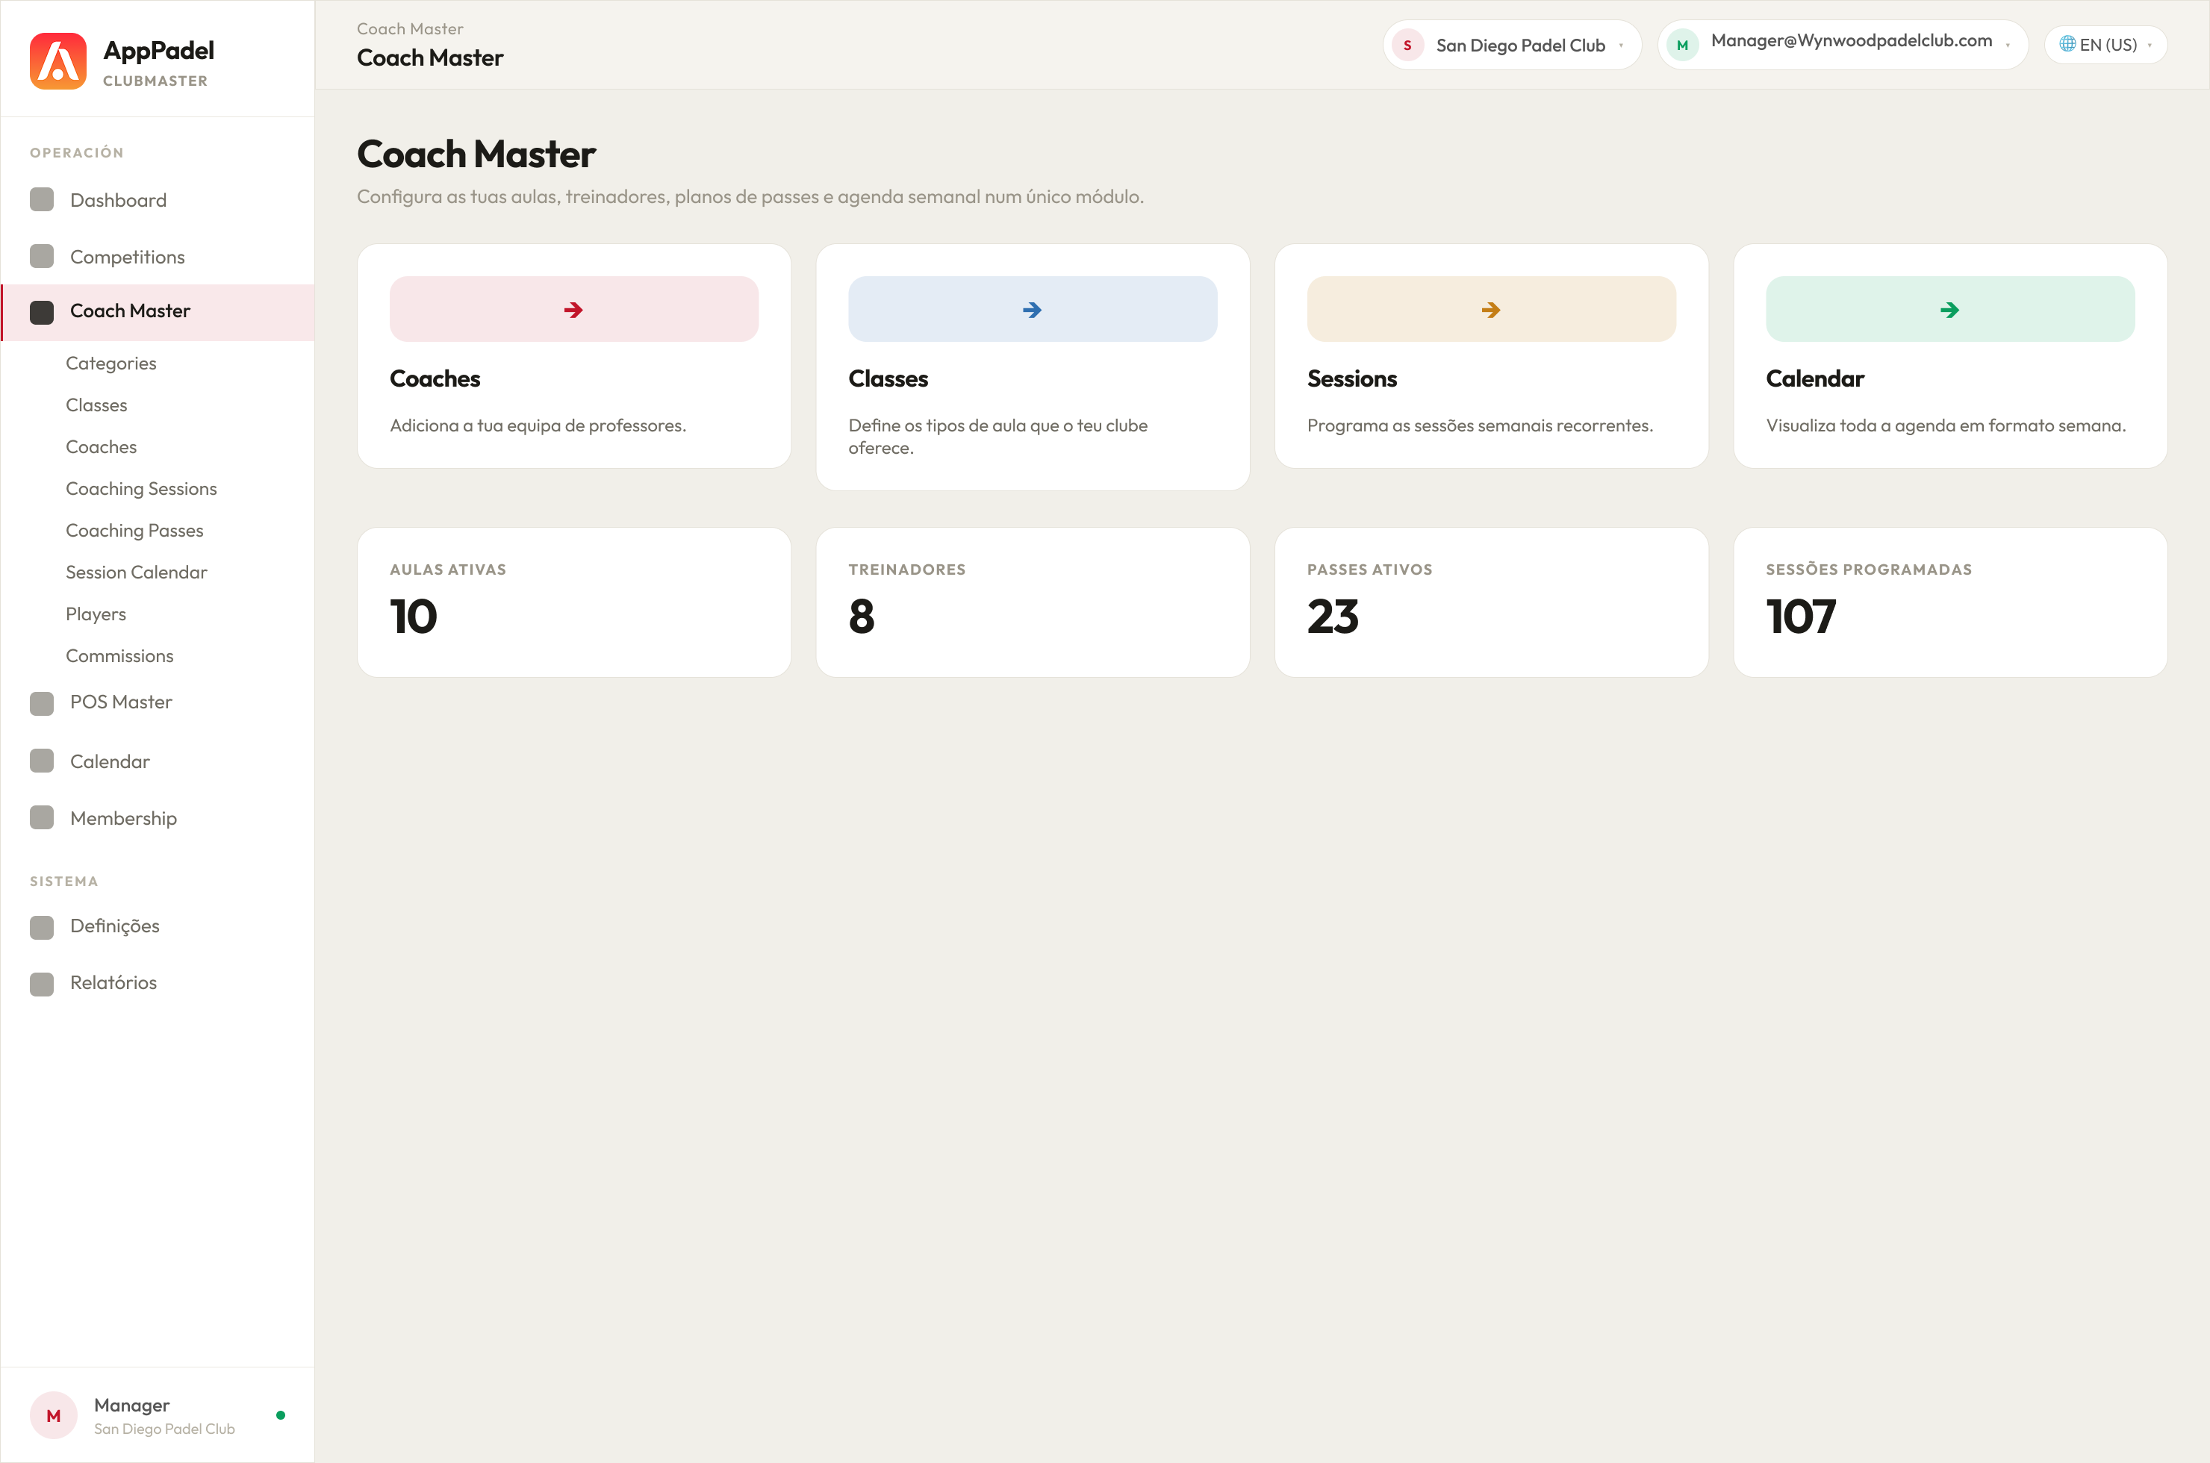Image resolution: width=2210 pixels, height=1463 pixels.
Task: Click the S club avatar in header
Action: (1407, 45)
